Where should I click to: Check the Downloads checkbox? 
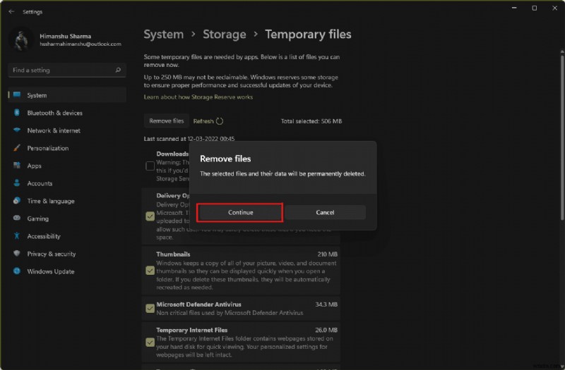click(x=150, y=166)
